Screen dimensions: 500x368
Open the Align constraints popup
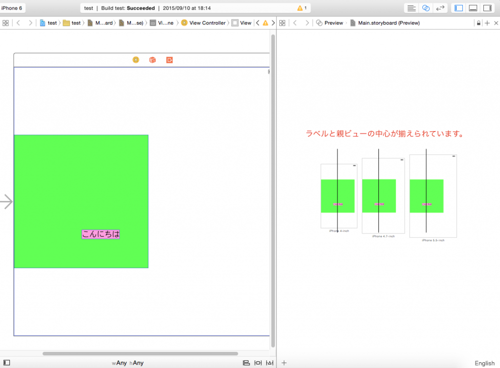pos(246,363)
